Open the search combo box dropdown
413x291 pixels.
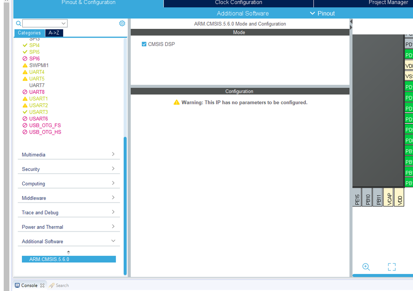(x=64, y=24)
